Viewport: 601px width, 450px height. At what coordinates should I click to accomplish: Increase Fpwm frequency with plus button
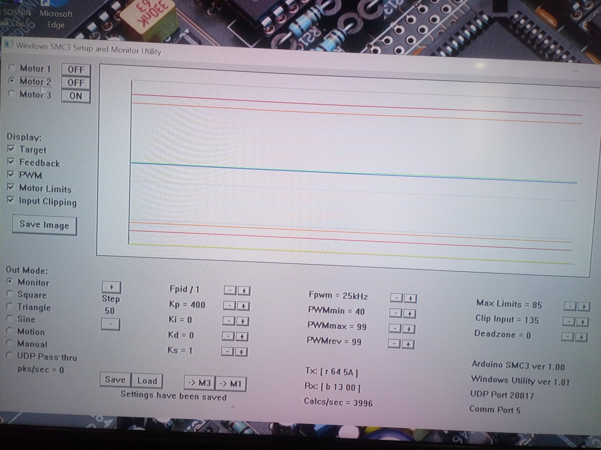coord(410,298)
